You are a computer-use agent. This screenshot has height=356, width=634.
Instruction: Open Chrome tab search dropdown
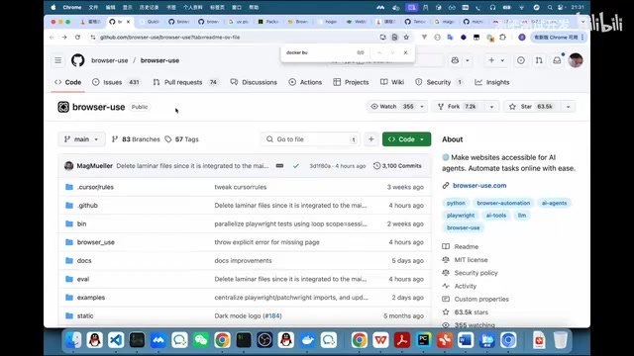(582, 22)
